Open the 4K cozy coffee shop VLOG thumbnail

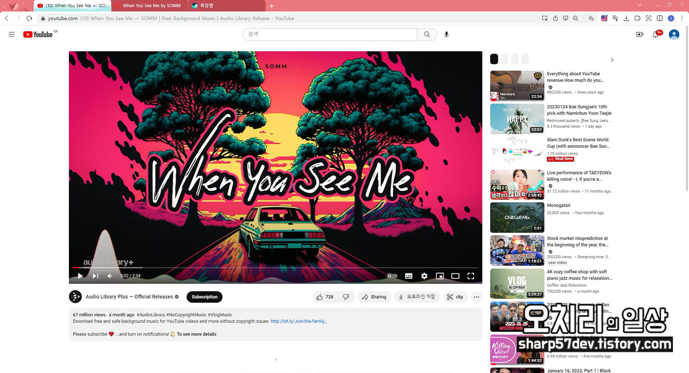click(517, 284)
